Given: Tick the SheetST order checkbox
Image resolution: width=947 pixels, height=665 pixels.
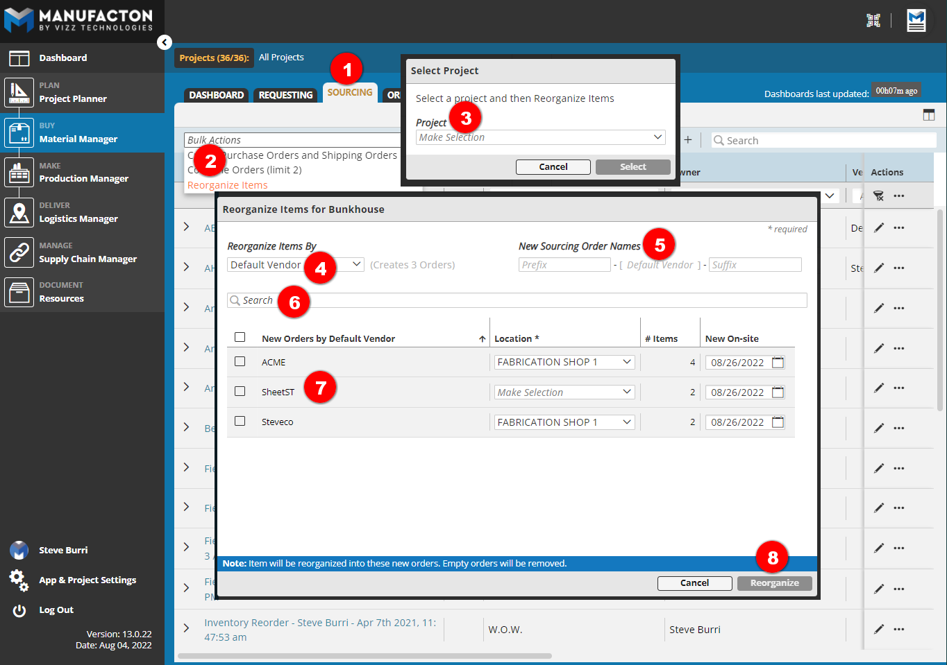Looking at the screenshot, I should (240, 391).
